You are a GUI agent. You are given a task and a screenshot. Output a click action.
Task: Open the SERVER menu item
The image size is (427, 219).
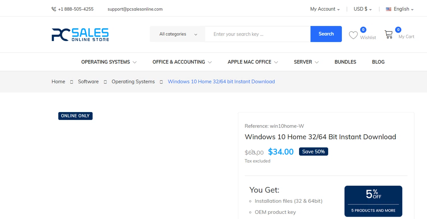click(x=303, y=62)
